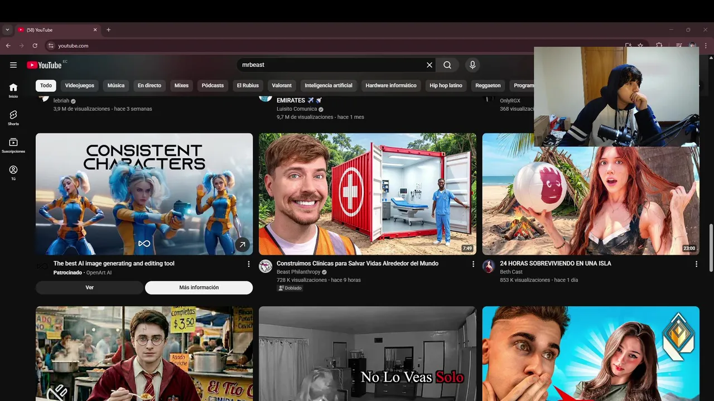This screenshot has width=714, height=401.
Task: Visit the Luisito Comunica channel name
Action: [x=297, y=109]
